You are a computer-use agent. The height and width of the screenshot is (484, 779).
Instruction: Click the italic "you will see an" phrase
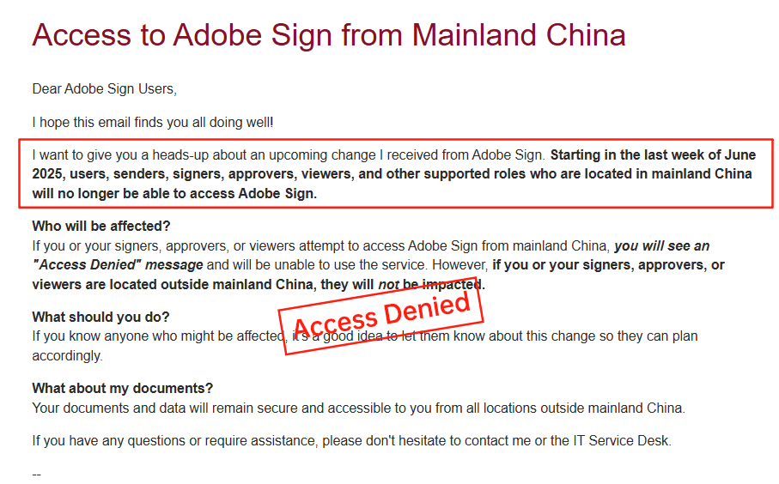pos(661,245)
